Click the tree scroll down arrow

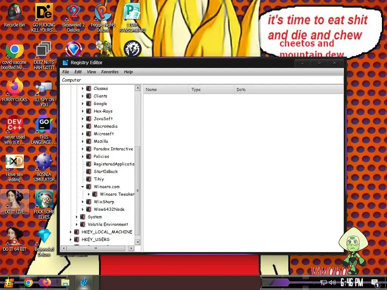coord(138,242)
